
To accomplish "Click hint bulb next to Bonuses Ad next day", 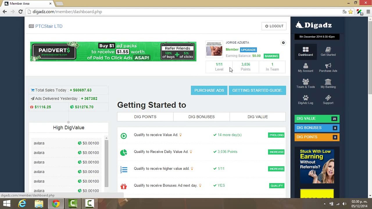I will 200,185.
